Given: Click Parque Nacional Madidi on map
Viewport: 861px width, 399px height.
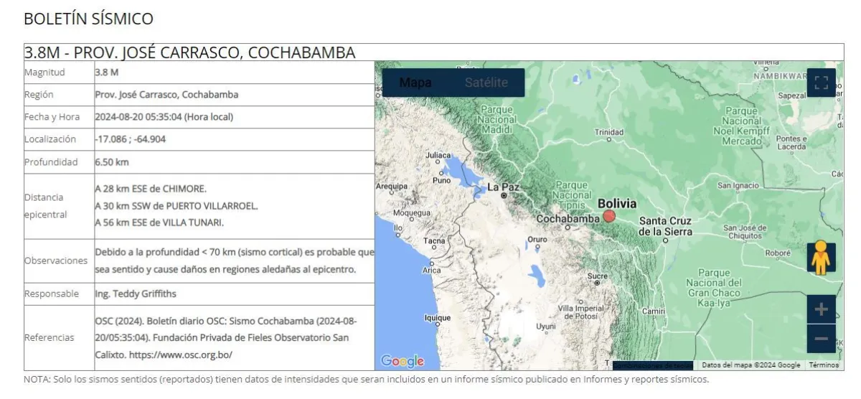Looking at the screenshot, I should click(x=497, y=120).
